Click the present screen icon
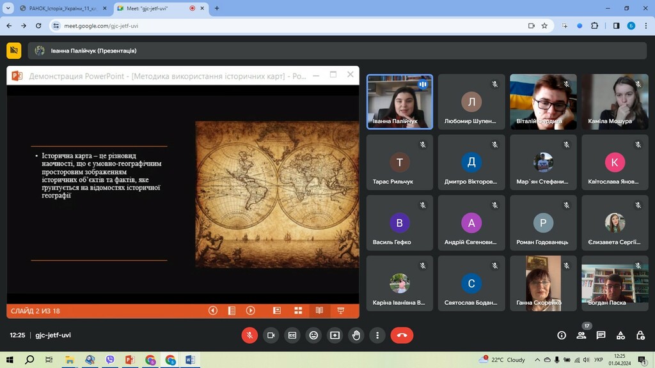The image size is (655, 368). pos(335,335)
